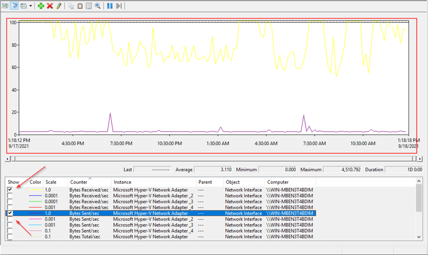Click the Change Graph Type icon
Viewport: 428px width, 255px height.
(x=22, y=6)
